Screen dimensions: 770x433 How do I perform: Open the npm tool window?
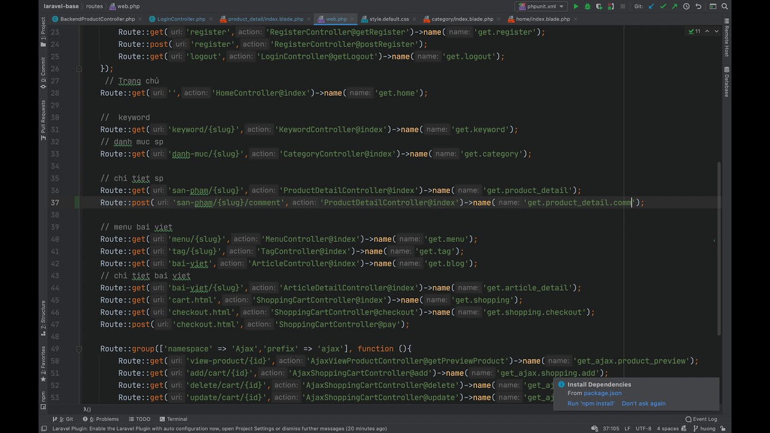click(43, 400)
